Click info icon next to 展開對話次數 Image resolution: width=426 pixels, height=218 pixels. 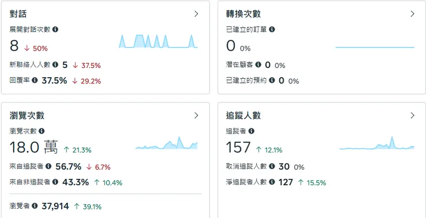pos(55,29)
